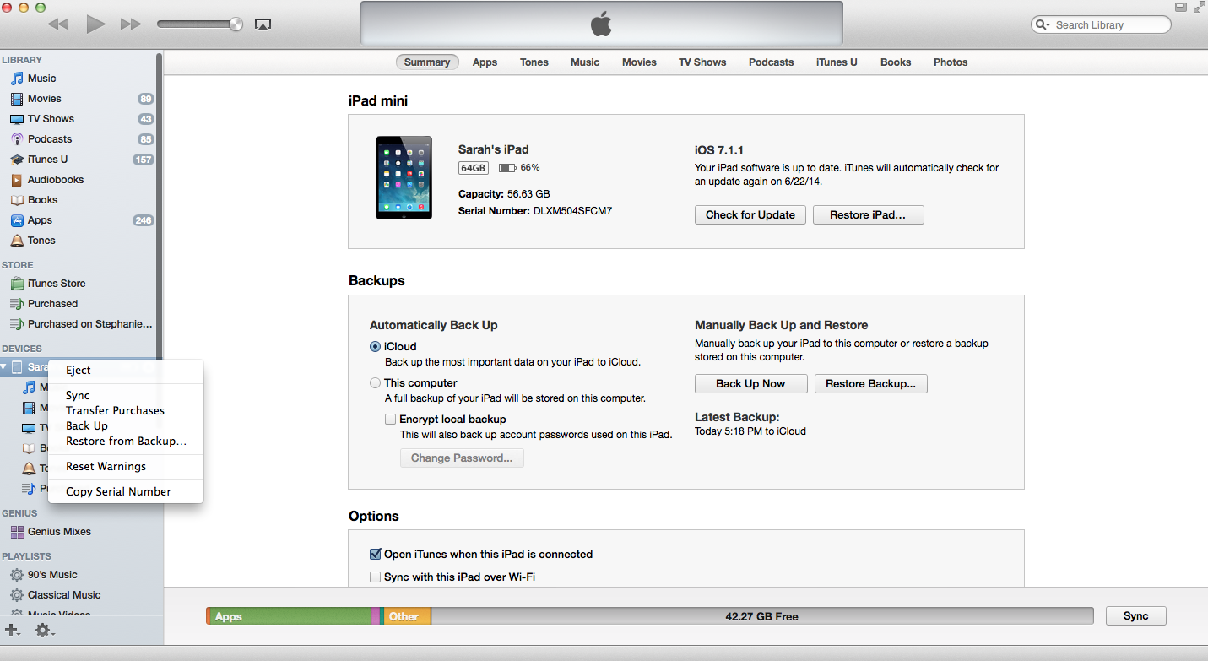1208x661 pixels.
Task: Switch to the Photos tab
Action: click(951, 62)
